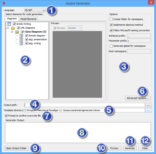156x154 pixels.
Task: Uncheck the pkg: presentation checkbox
Action: tap(26, 40)
